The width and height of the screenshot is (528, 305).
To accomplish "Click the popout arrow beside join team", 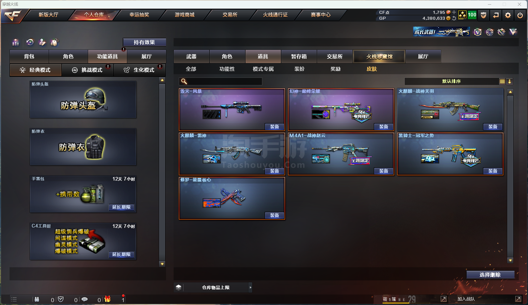I will point(518,299).
